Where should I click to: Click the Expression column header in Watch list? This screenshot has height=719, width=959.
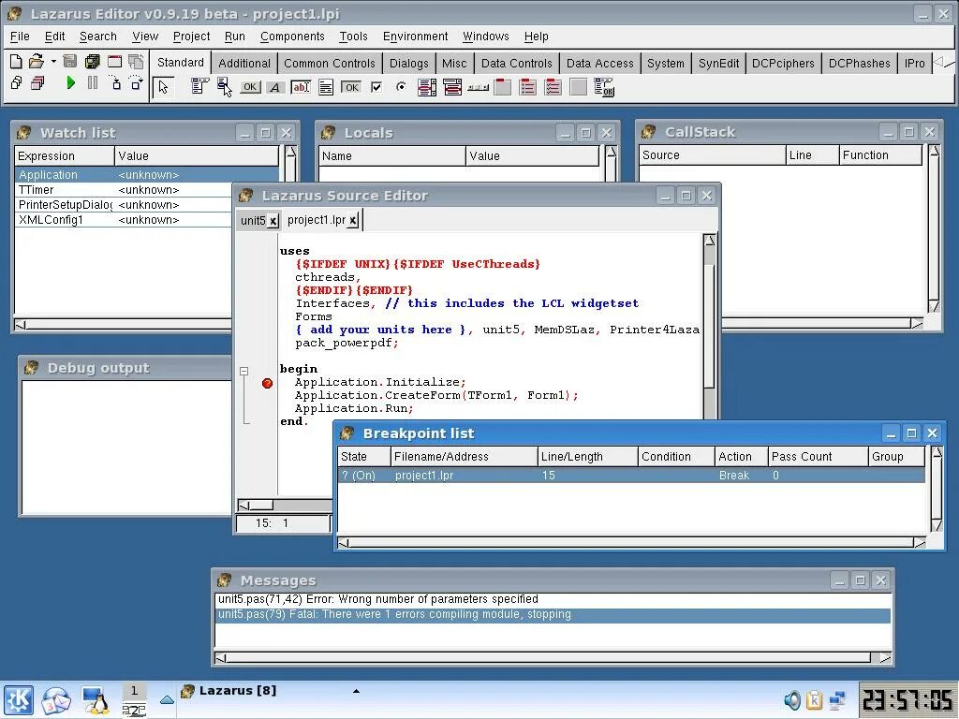click(65, 156)
